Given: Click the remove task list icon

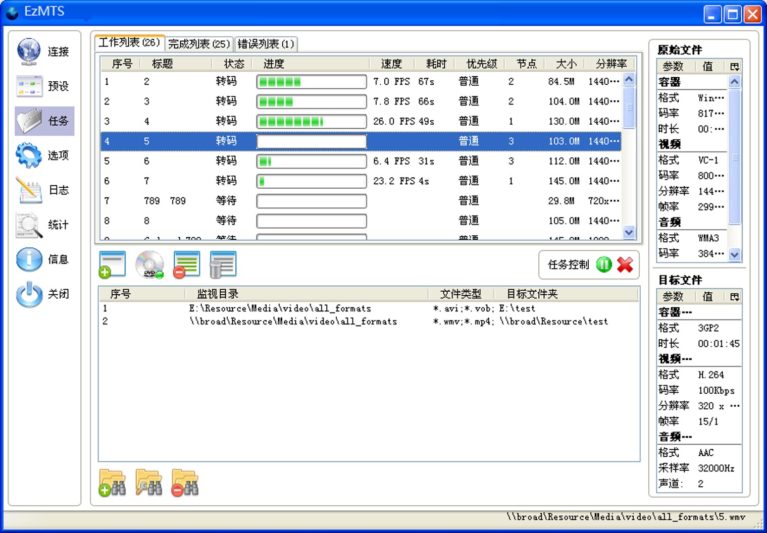Looking at the screenshot, I should pos(186,264).
